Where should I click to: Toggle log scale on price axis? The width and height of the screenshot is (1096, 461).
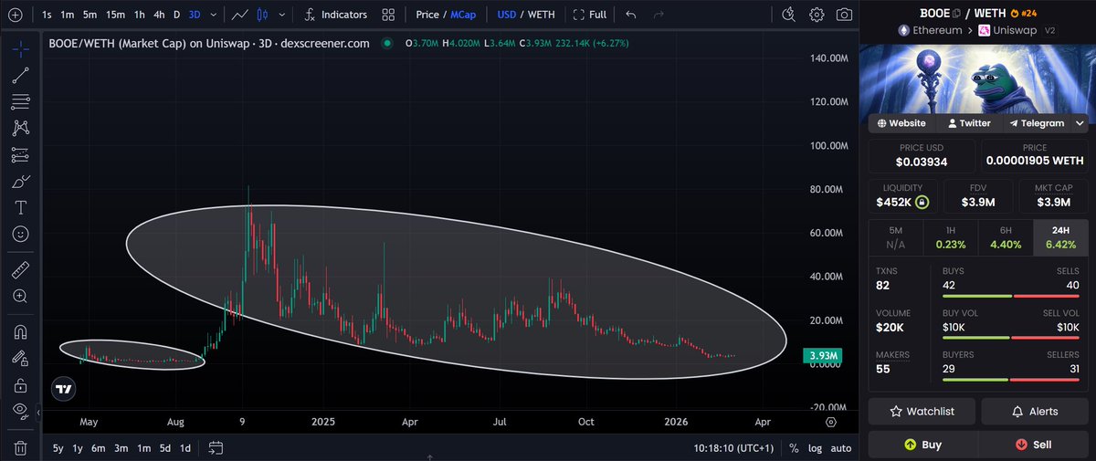pos(816,447)
